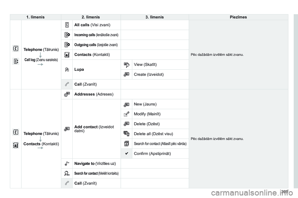Click the All calls phone icon
298x198 pixels.
67,25
